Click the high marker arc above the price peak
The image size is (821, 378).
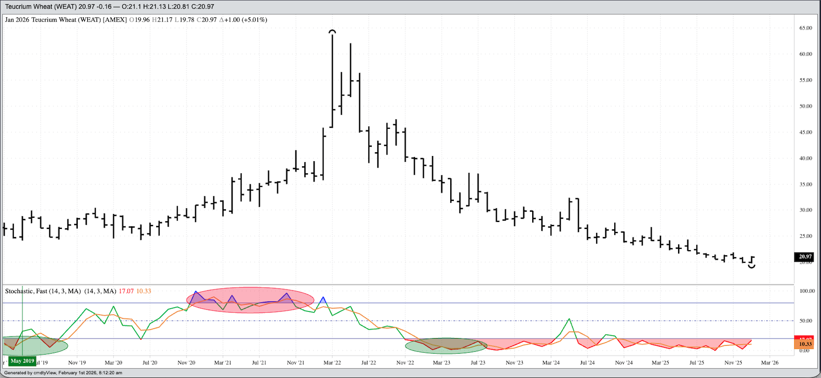[x=332, y=32]
